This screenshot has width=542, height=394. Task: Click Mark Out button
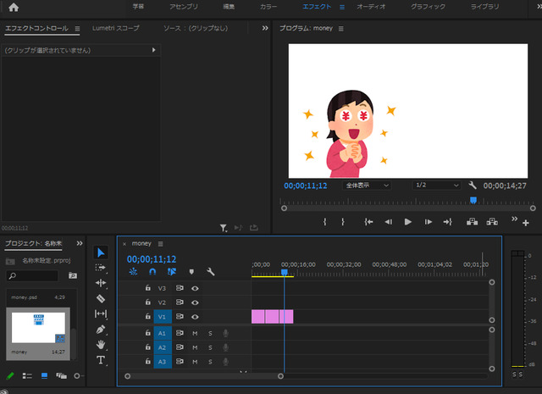tap(342, 222)
